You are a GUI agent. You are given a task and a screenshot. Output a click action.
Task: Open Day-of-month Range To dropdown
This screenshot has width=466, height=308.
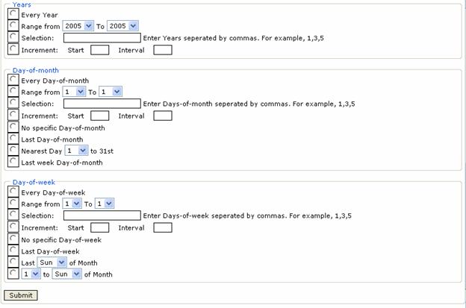click(110, 92)
